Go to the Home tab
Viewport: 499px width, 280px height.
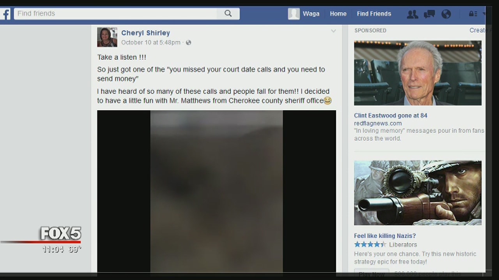tap(338, 14)
